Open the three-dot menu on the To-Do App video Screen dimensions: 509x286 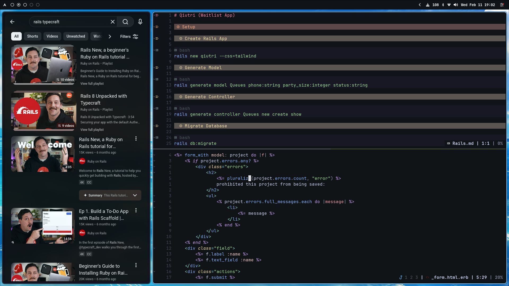pyautogui.click(x=136, y=210)
